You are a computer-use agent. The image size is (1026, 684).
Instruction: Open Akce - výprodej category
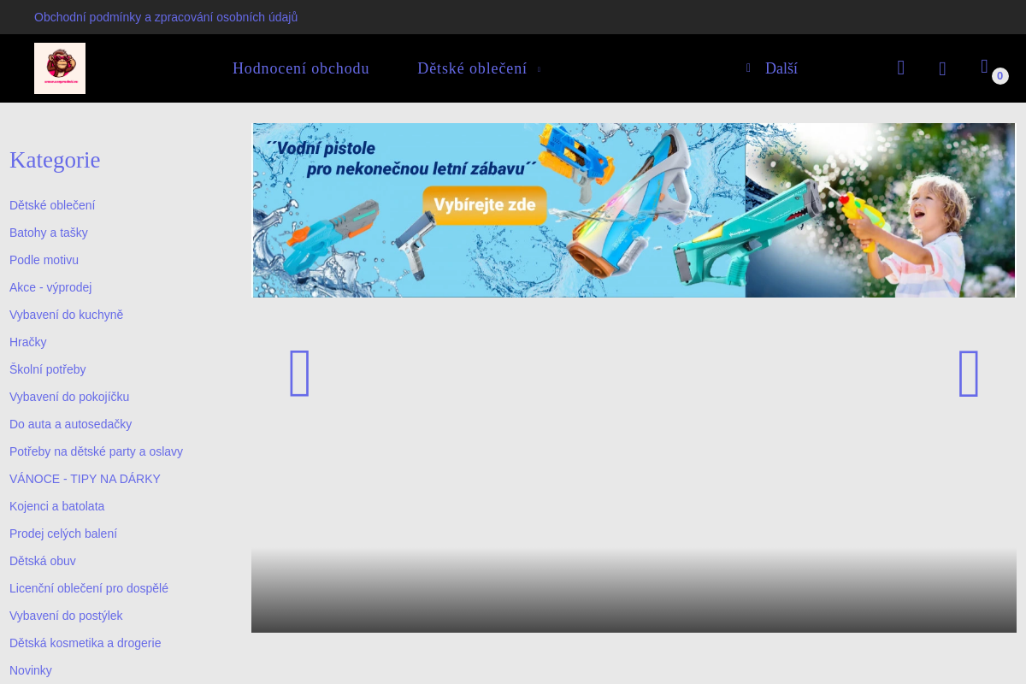point(50,287)
